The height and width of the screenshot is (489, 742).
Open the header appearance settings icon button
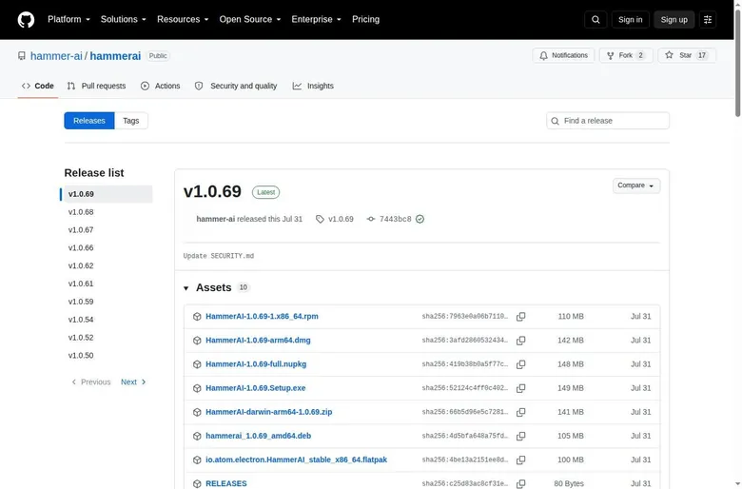click(708, 19)
